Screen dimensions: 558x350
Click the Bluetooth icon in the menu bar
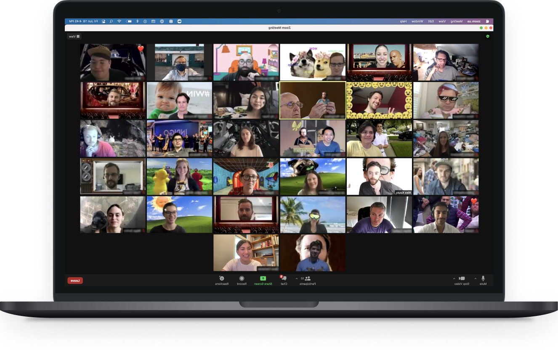(137, 21)
